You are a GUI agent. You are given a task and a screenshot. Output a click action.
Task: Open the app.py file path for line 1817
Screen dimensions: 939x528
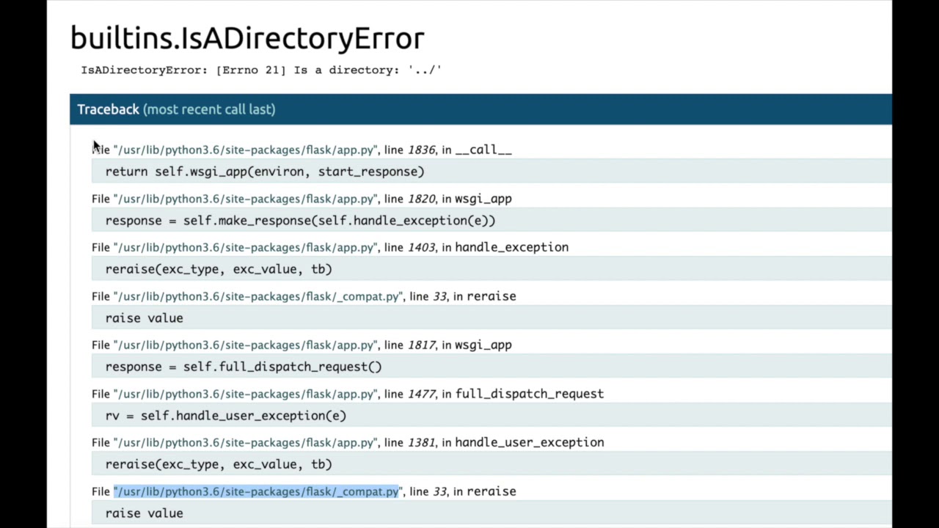[x=245, y=345]
